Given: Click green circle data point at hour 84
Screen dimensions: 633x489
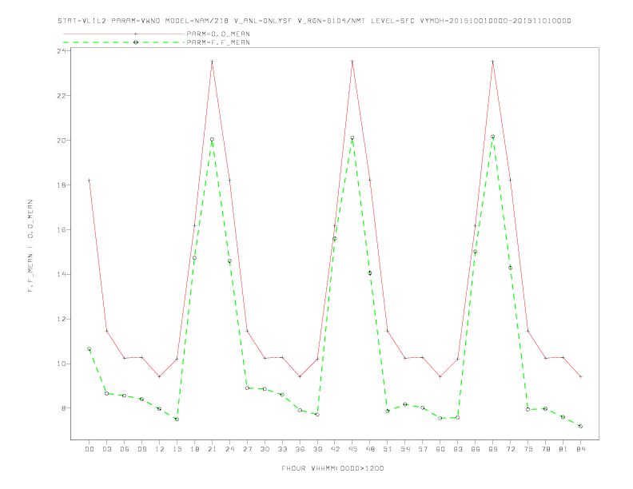Looking at the screenshot, I should pyautogui.click(x=580, y=427).
